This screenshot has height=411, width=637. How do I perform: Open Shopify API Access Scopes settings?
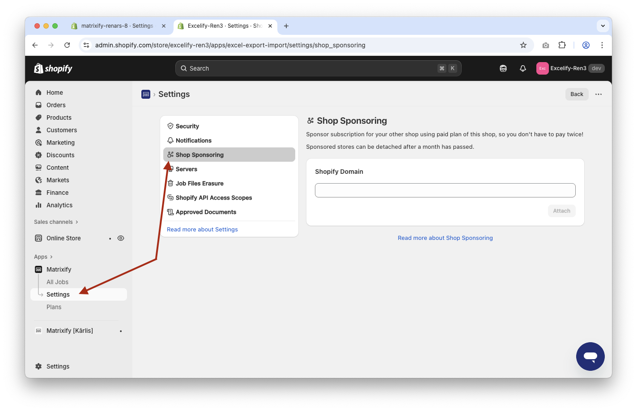click(x=214, y=198)
